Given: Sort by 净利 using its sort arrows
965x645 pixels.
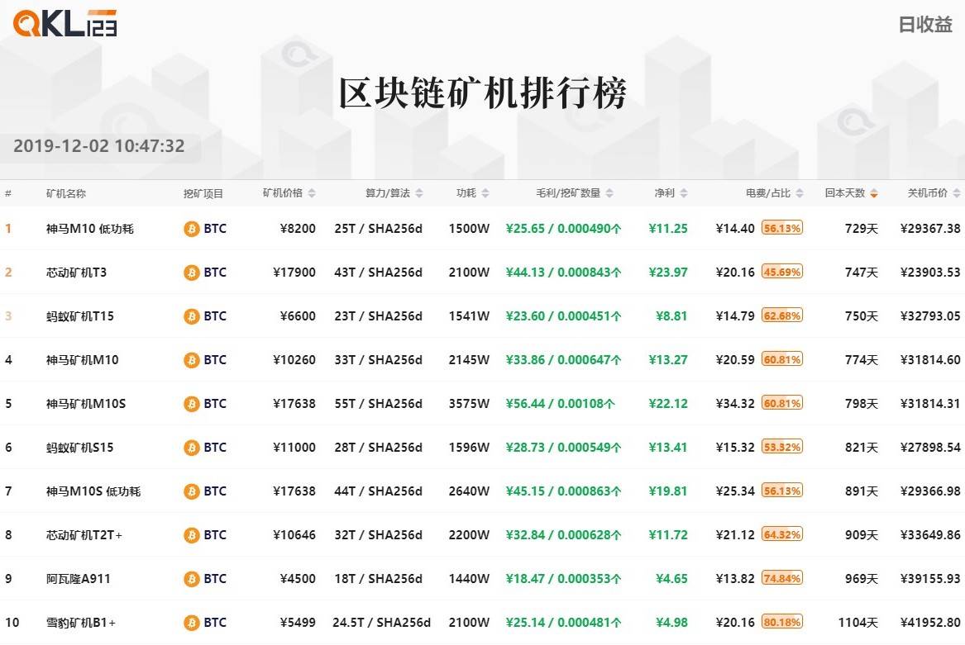Looking at the screenshot, I should point(684,193).
